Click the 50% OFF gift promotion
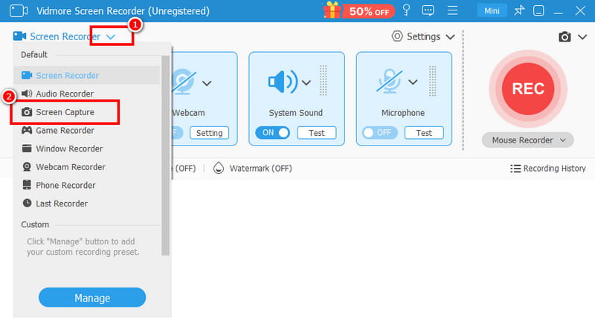Image resolution: width=595 pixels, height=332 pixels. coord(358,11)
